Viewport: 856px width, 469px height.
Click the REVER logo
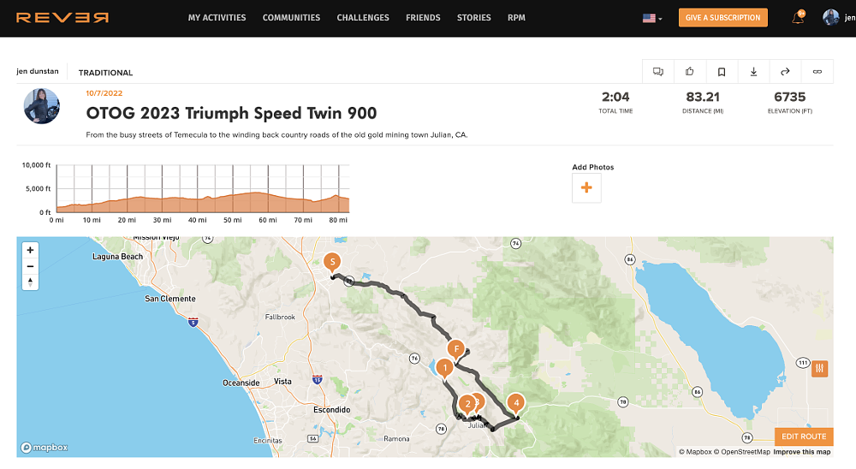[x=62, y=17]
